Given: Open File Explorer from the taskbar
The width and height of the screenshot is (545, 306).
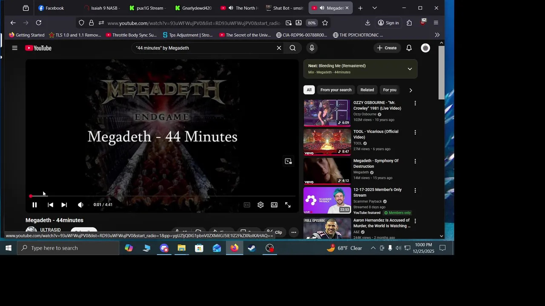Looking at the screenshot, I should [182, 248].
